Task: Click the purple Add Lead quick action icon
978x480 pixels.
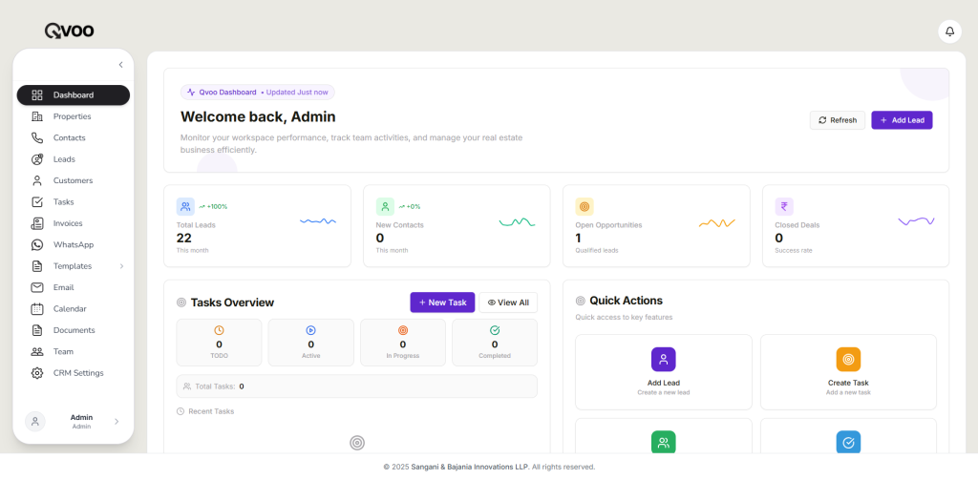Action: [x=663, y=359]
